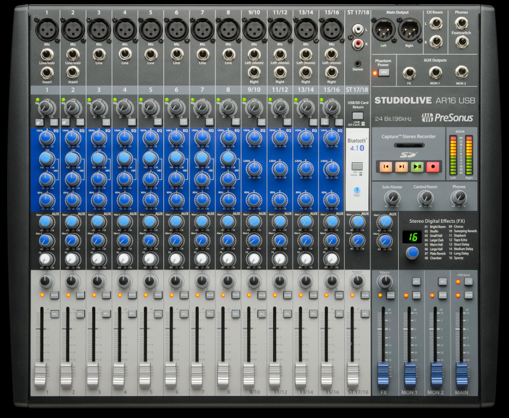The image size is (509, 418).
Task: Toggle the instrument guitar button on channel 2
Action: point(65,122)
